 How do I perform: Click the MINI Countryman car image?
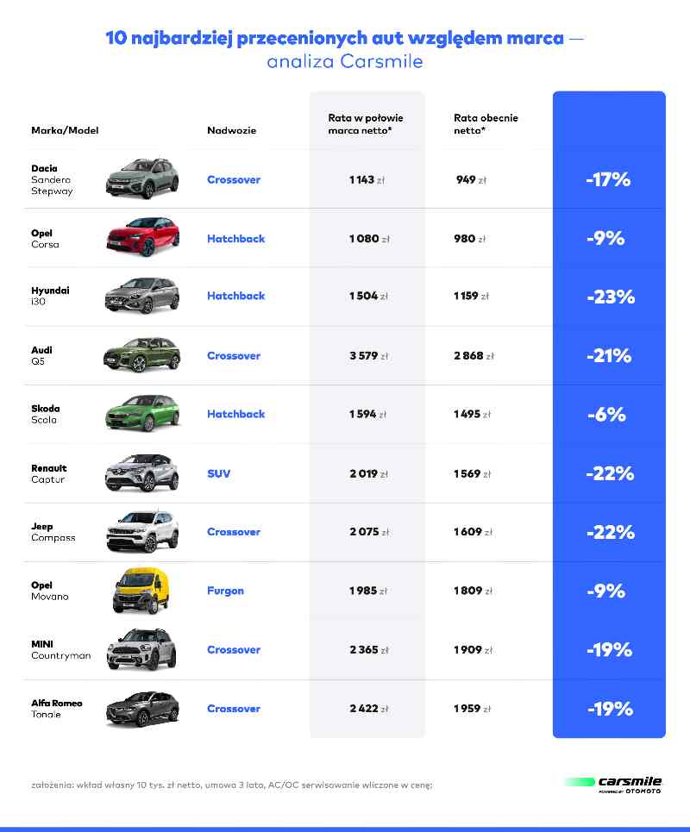[x=141, y=649]
